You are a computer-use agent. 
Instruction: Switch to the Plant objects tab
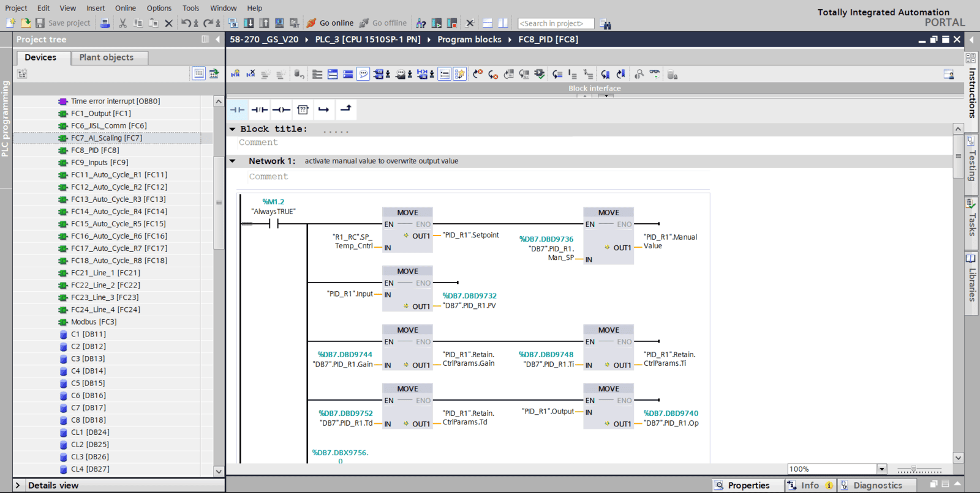[x=106, y=57]
